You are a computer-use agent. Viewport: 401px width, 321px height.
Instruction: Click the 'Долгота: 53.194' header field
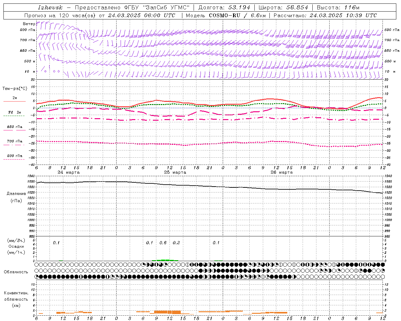click(x=224, y=8)
